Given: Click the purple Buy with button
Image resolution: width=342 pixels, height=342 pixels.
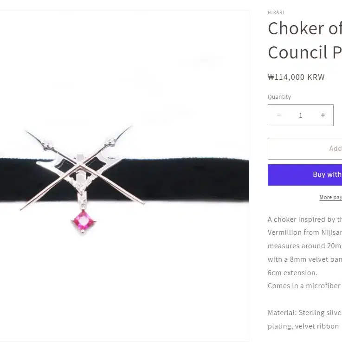Looking at the screenshot, I should 305,174.
